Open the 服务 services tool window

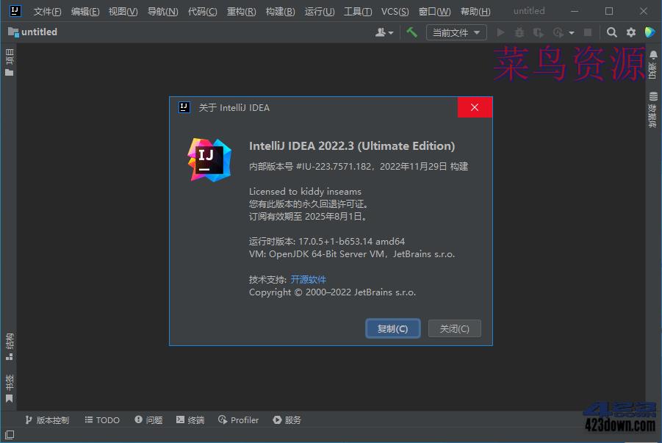pyautogui.click(x=287, y=419)
